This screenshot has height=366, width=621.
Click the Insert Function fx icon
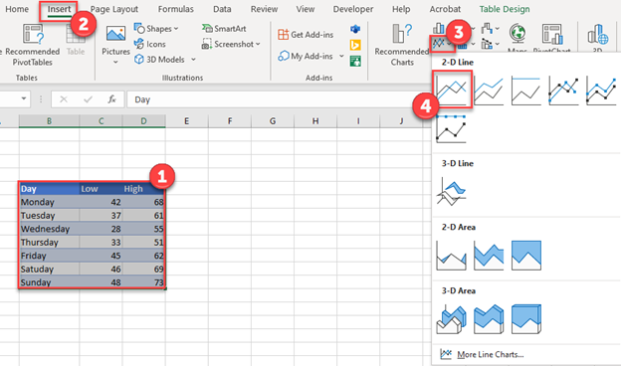(x=111, y=99)
